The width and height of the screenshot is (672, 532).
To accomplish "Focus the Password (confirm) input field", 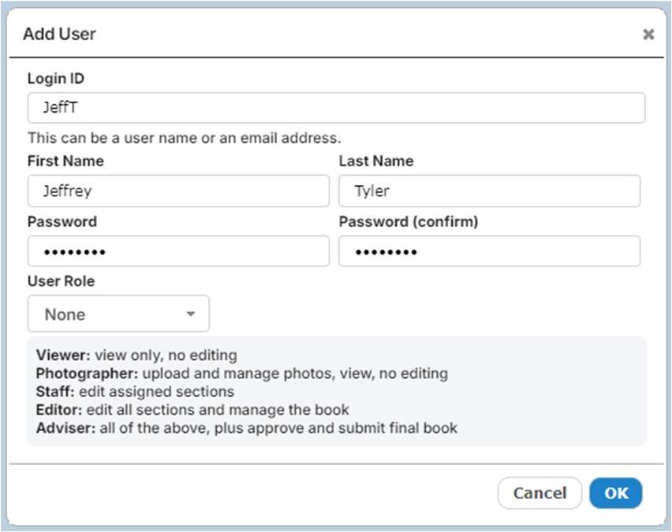I will click(490, 251).
